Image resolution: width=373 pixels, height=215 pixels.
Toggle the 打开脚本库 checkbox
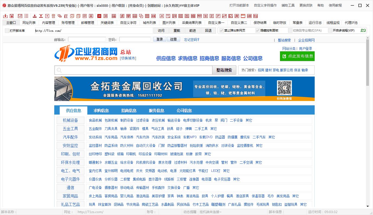(x=7, y=31)
